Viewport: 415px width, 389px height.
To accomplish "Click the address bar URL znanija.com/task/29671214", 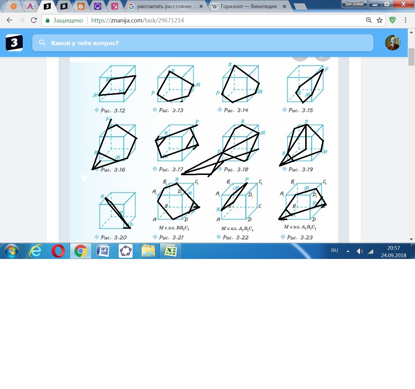I will 137,20.
